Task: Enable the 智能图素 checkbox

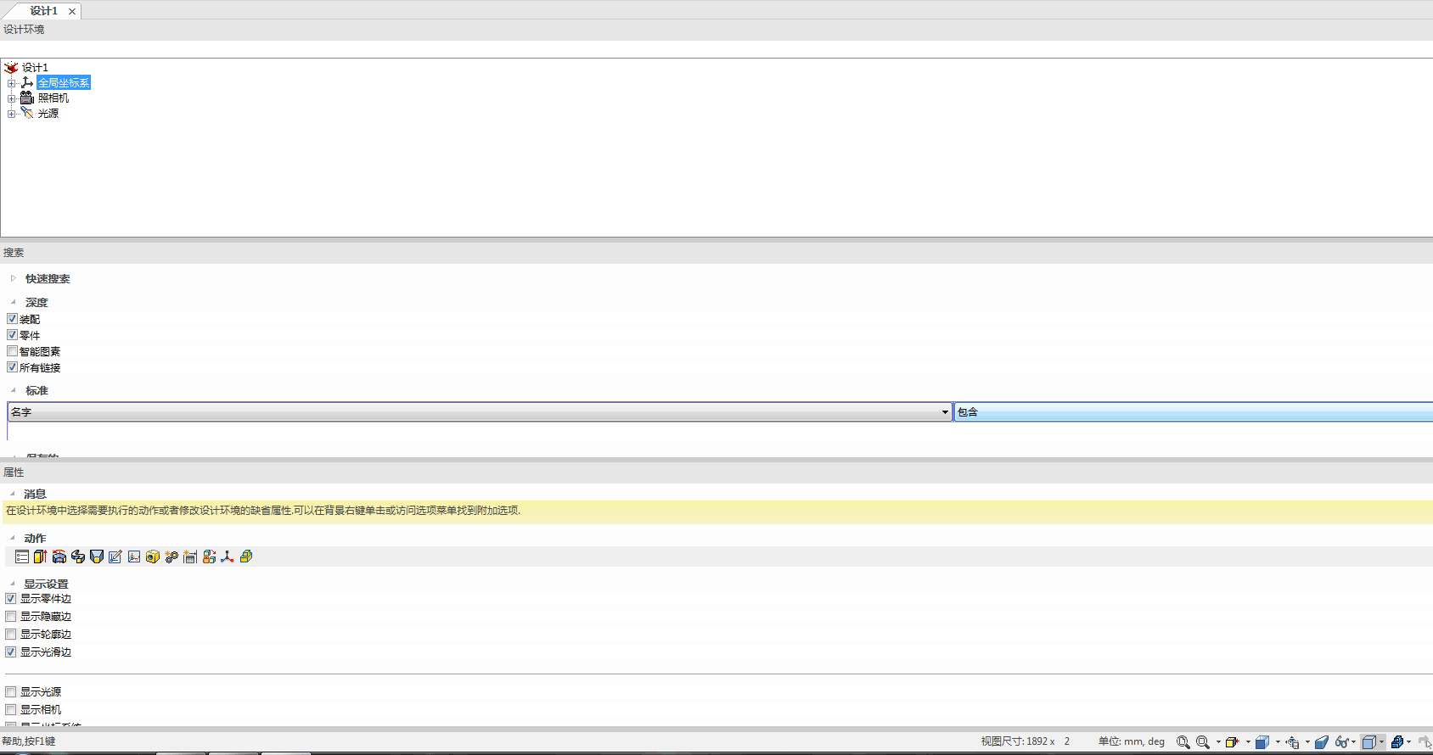Action: pyautogui.click(x=12, y=351)
